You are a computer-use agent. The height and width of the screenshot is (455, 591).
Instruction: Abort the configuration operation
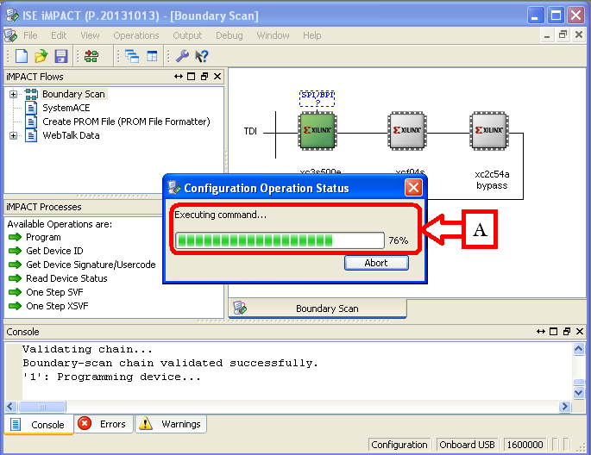click(376, 263)
